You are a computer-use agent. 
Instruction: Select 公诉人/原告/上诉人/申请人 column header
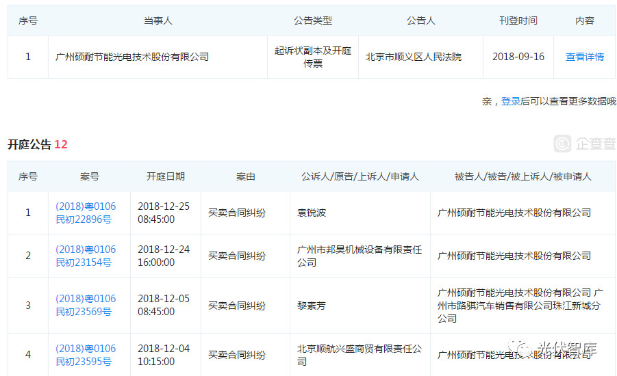click(360, 176)
